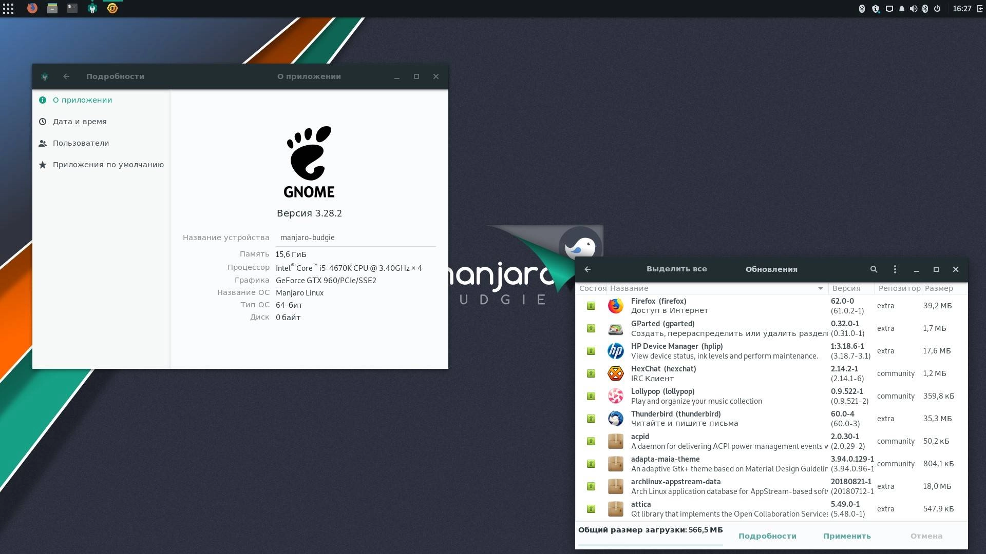Open the settings wrench icon in the panel

(92, 8)
